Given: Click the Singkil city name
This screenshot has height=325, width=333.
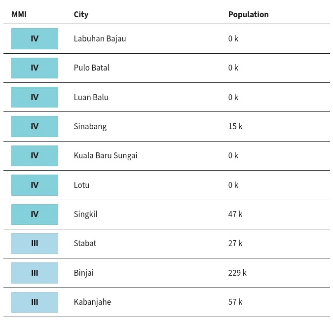Looking at the screenshot, I should coord(85,215).
